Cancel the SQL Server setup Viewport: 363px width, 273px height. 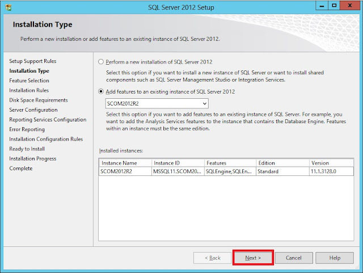[294, 258]
